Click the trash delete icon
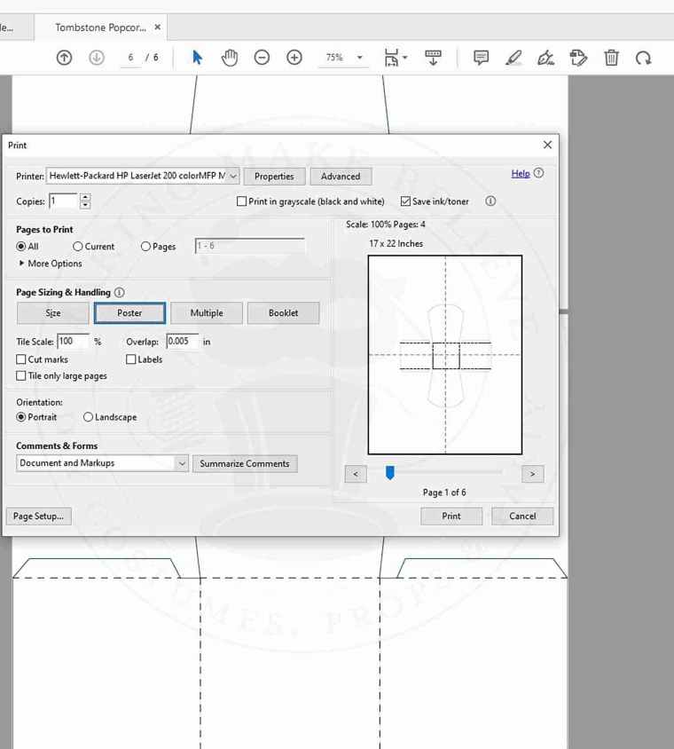Viewport: 674px width, 749px height. click(611, 58)
